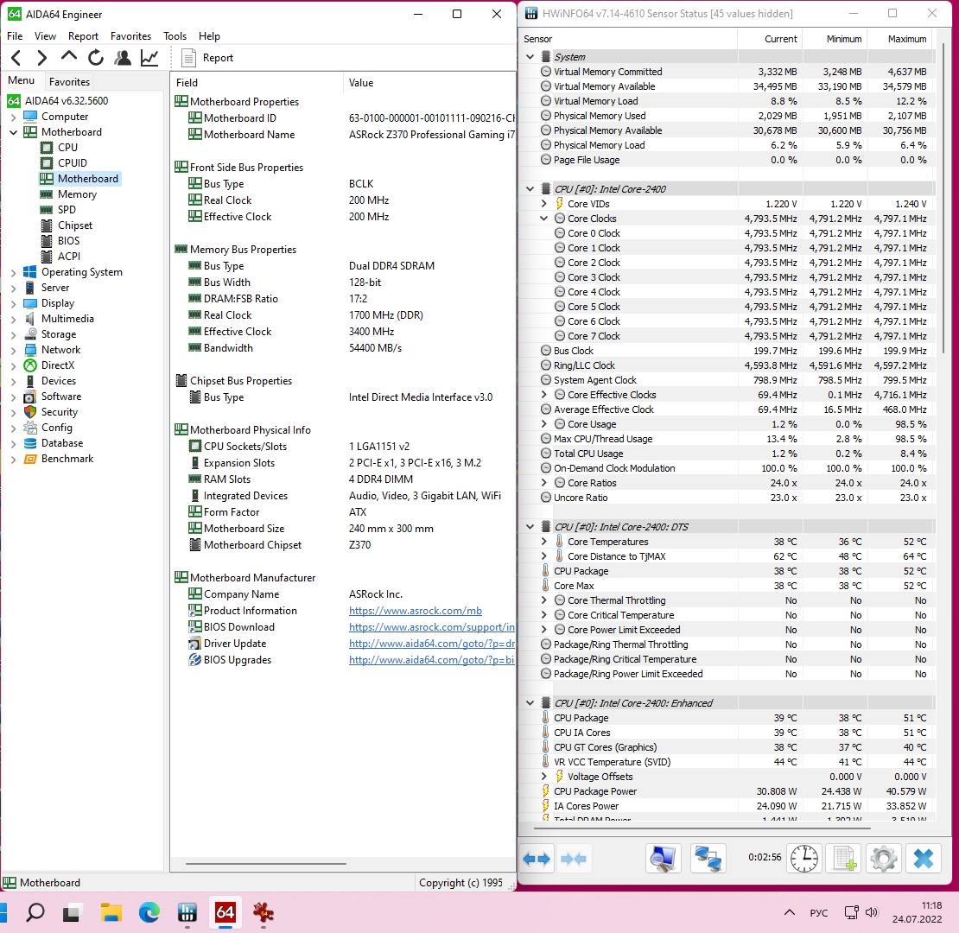The image size is (959, 933).
Task: Open asrock.com/mb product link
Action: pos(416,611)
